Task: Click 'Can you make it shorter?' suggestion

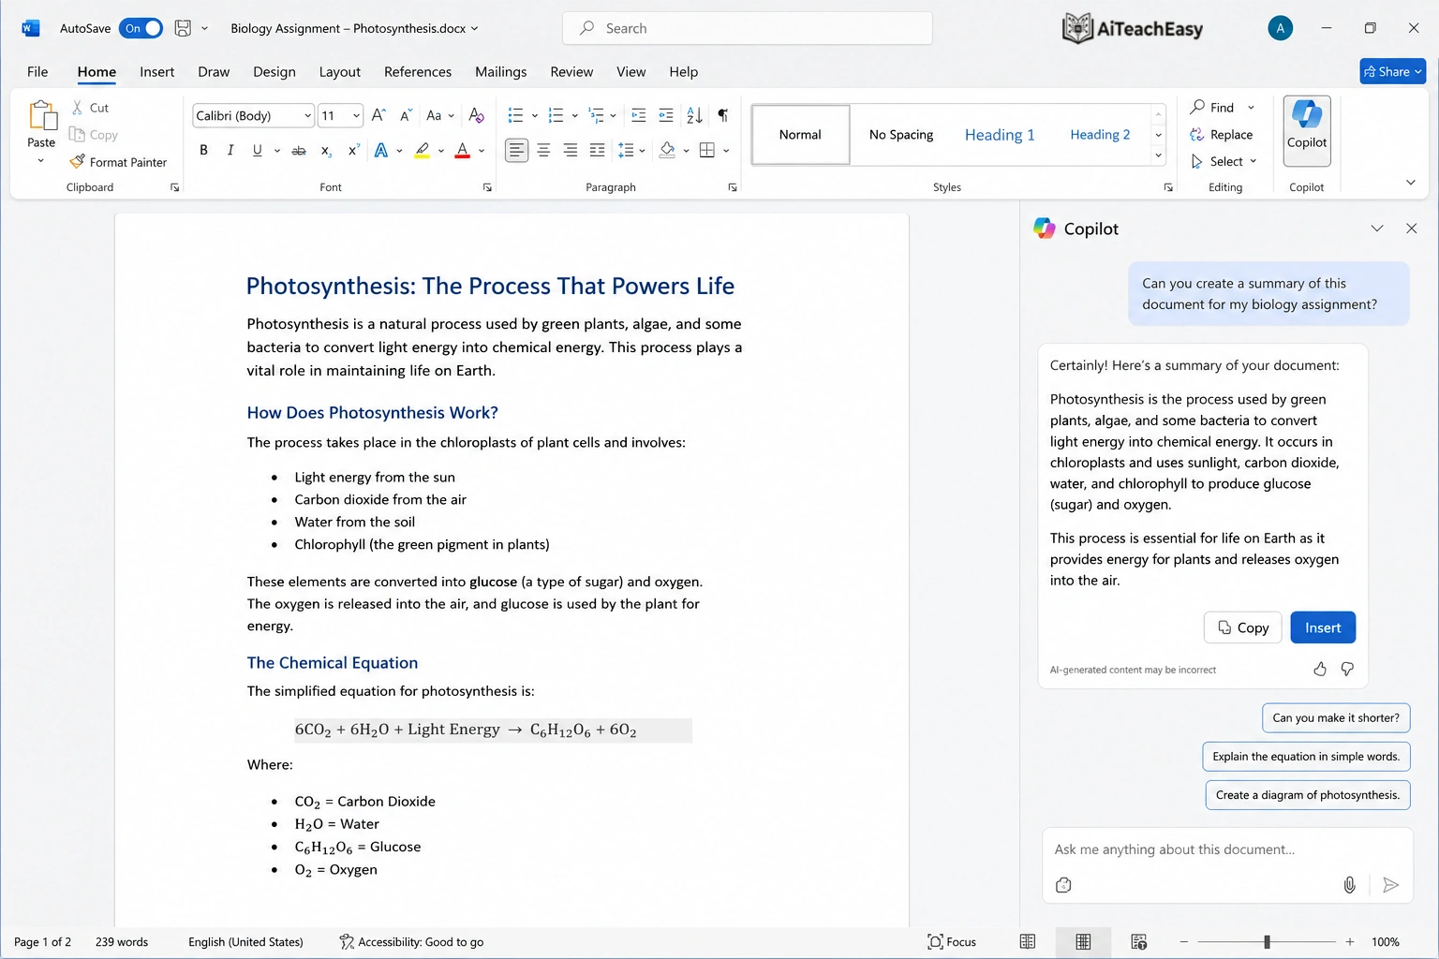Action: coord(1336,718)
